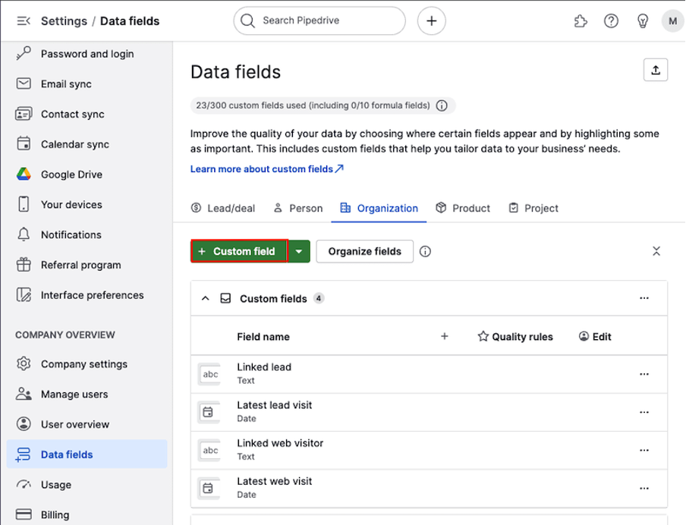Click the Quality rules star icon
The height and width of the screenshot is (525, 686).
[x=483, y=336]
